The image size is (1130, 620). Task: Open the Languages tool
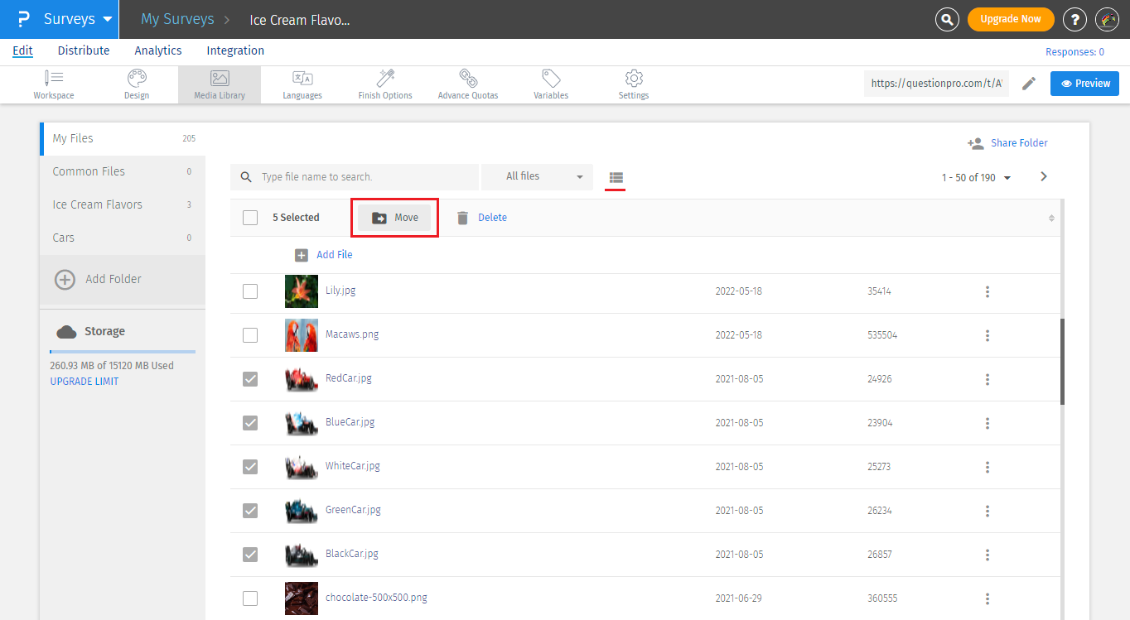click(302, 84)
